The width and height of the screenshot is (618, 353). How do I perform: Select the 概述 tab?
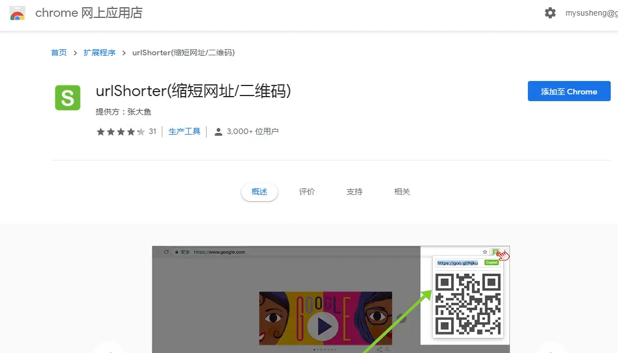point(259,192)
